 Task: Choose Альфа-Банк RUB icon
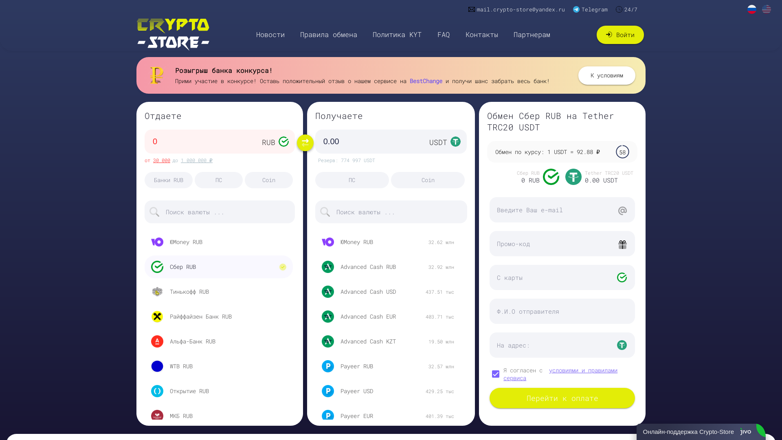pyautogui.click(x=157, y=341)
